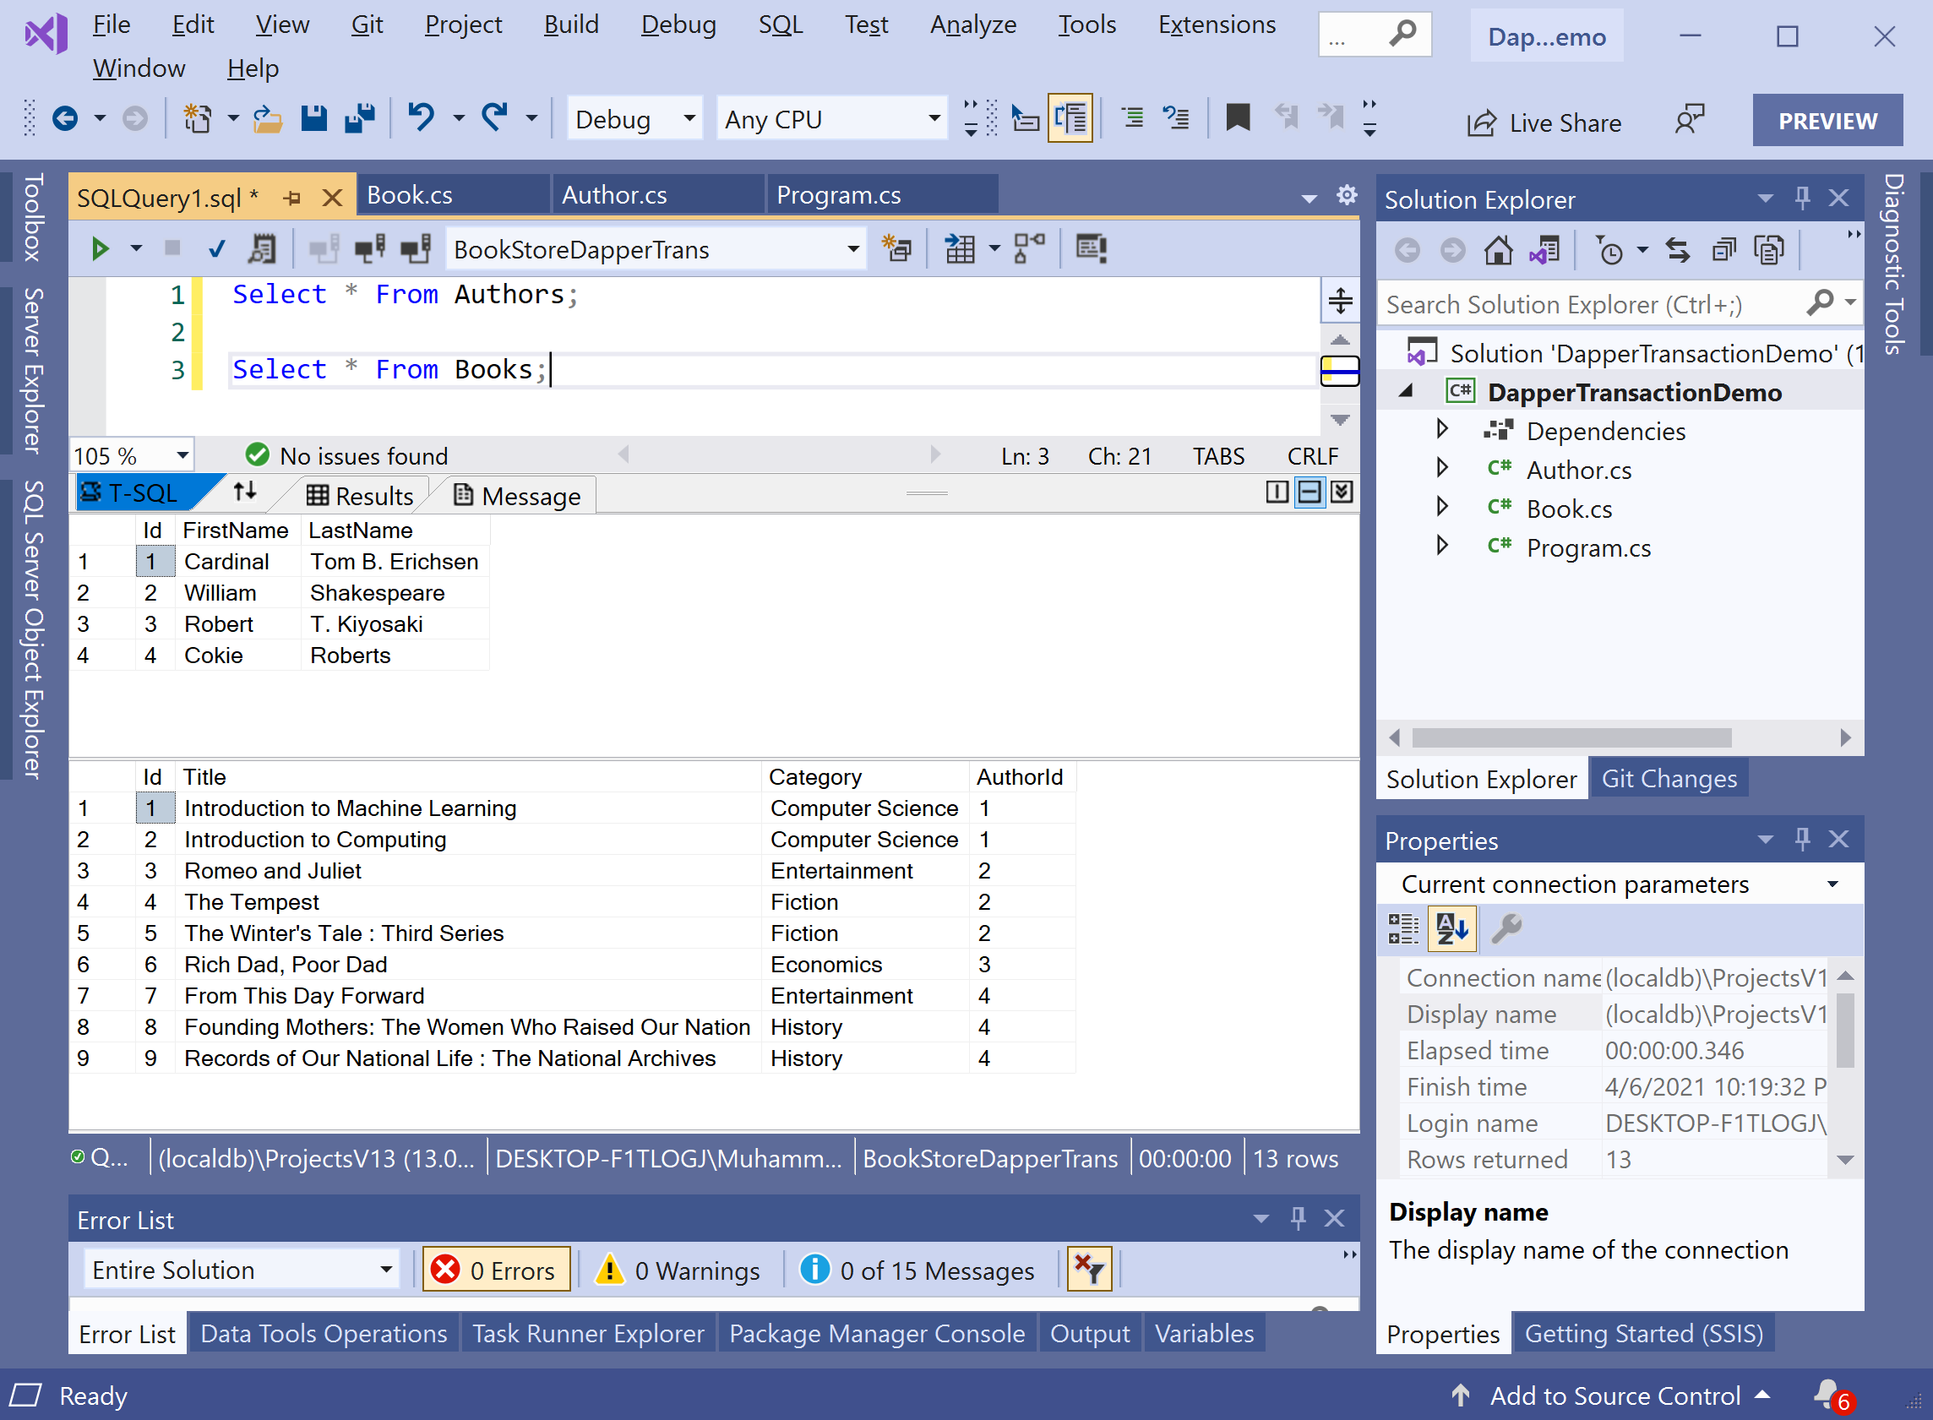Click Add to Source Control
The image size is (1933, 1420).
1614,1395
